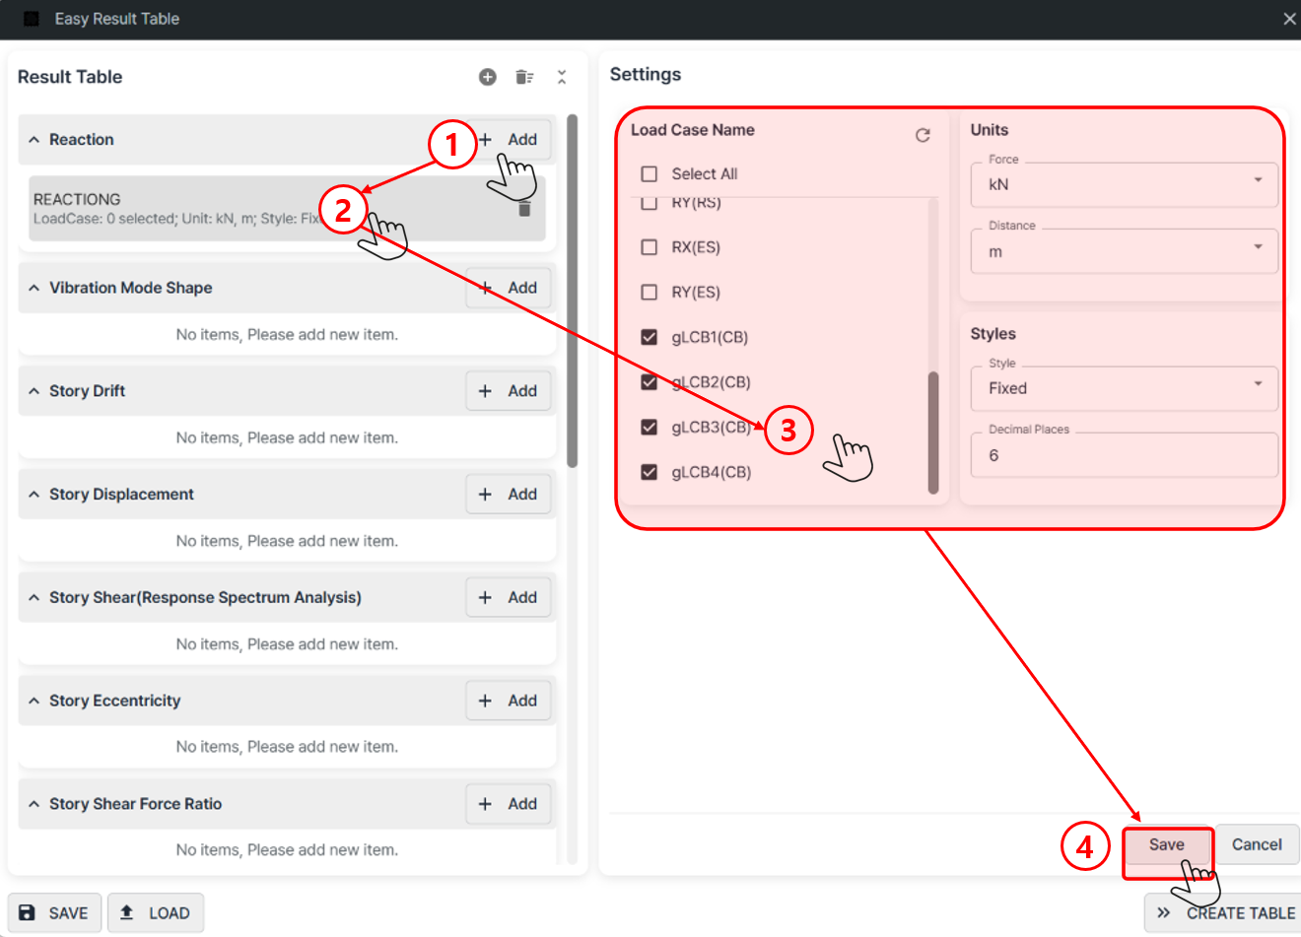Enable the RX(ES) load case checkbox
Viewport: 1301px width, 937px height.
point(650,247)
